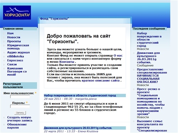Open the eBiblioteka menu link
The image size is (178, 133).
tap(16, 56)
